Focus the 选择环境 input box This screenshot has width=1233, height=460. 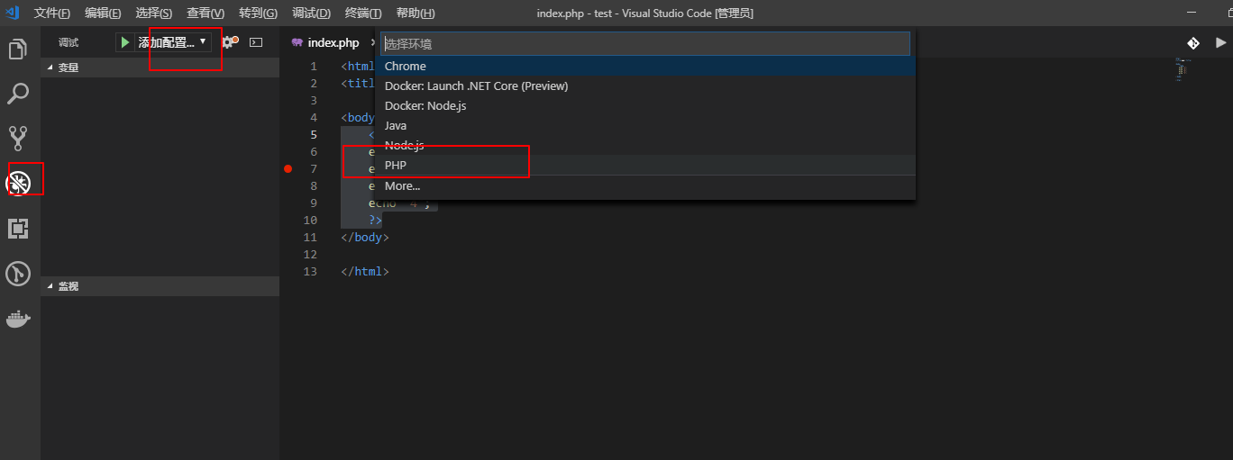(x=645, y=43)
